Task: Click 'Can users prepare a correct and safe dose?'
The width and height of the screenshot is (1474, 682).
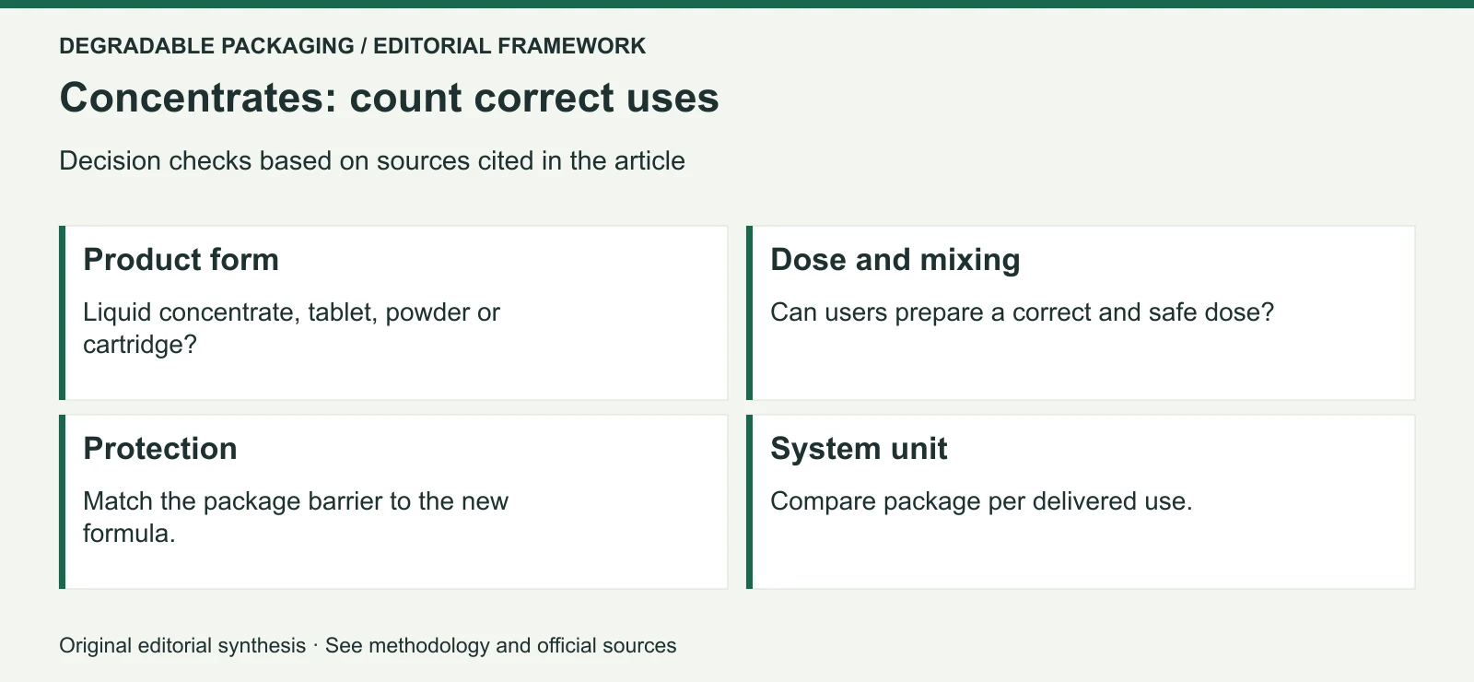Action: tap(1022, 312)
